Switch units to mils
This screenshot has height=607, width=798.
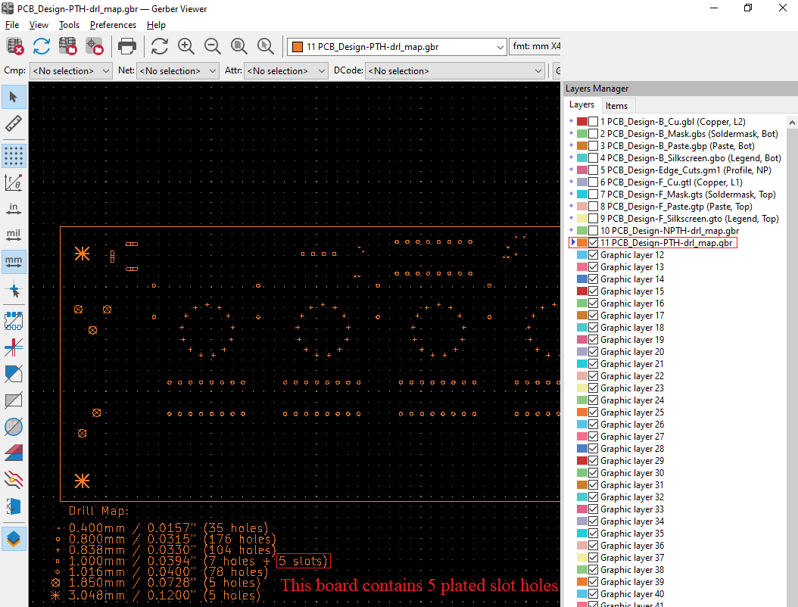click(14, 235)
